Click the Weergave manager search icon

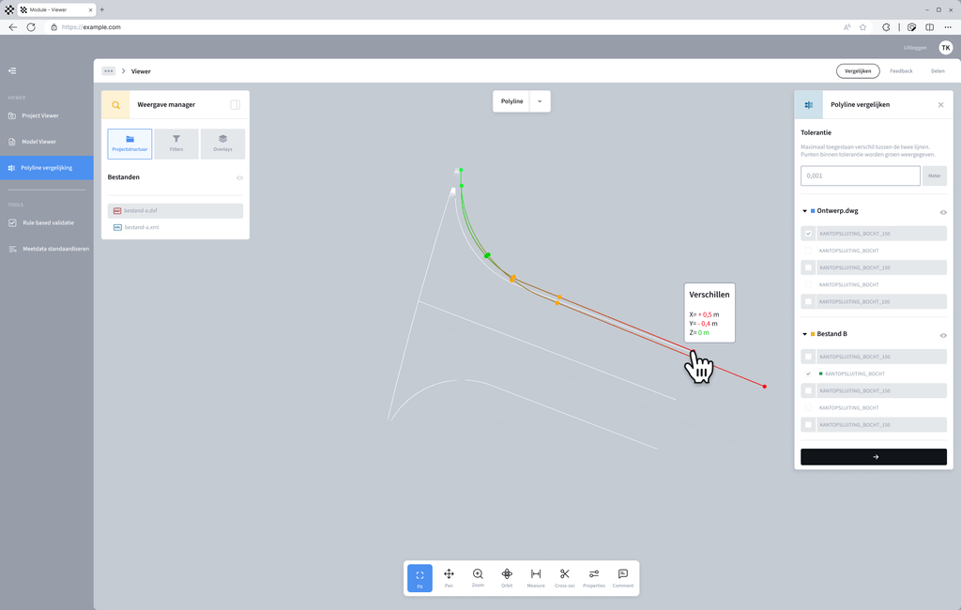[115, 105]
